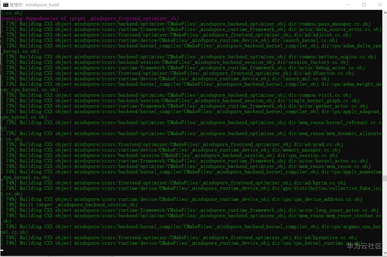Viewport: 387px width, 257px height.
Task: Click the vertical scrollbar thumb
Action: [385, 178]
